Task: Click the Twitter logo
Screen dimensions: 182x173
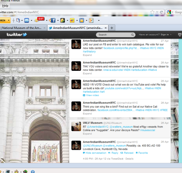Action: point(17,35)
